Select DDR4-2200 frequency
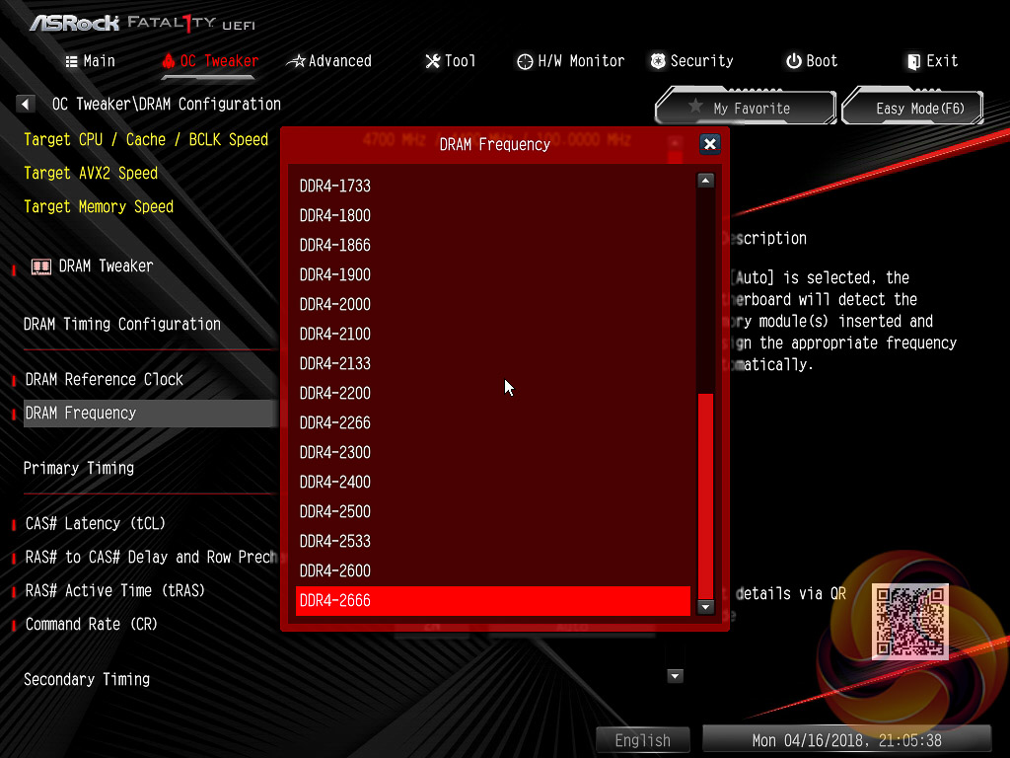The width and height of the screenshot is (1010, 758). point(493,393)
